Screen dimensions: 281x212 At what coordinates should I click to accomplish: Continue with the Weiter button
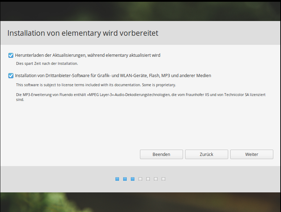(x=252, y=154)
